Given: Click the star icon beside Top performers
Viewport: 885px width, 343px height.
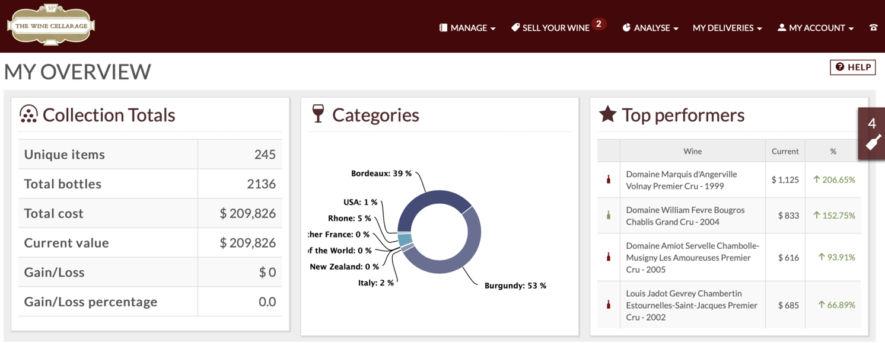Looking at the screenshot, I should coord(607,114).
